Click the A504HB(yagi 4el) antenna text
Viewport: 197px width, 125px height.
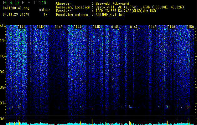point(111,15)
